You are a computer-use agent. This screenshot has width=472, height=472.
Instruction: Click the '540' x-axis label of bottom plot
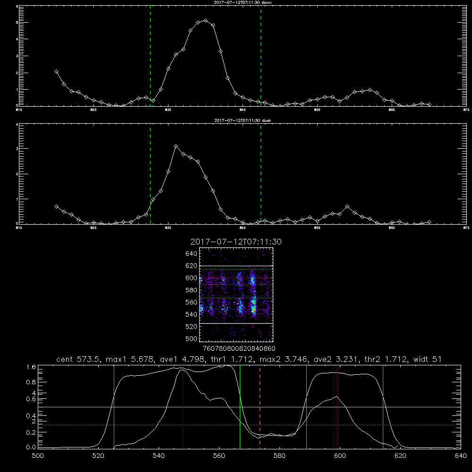(x=159, y=456)
